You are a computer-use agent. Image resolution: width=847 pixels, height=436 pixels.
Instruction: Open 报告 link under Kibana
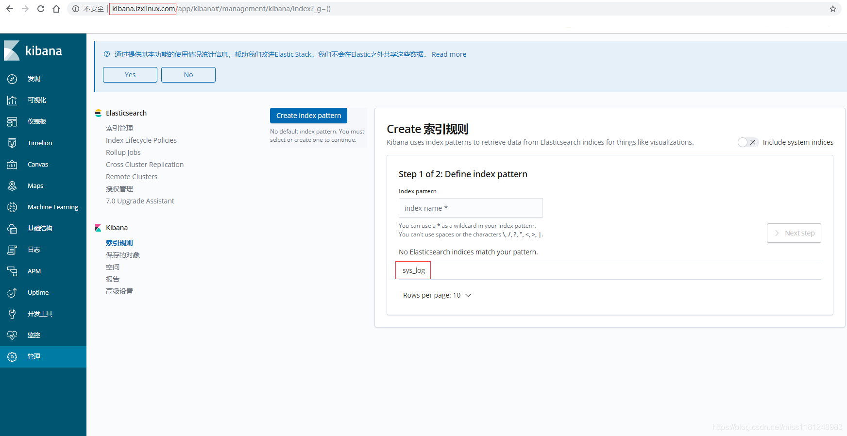click(113, 279)
